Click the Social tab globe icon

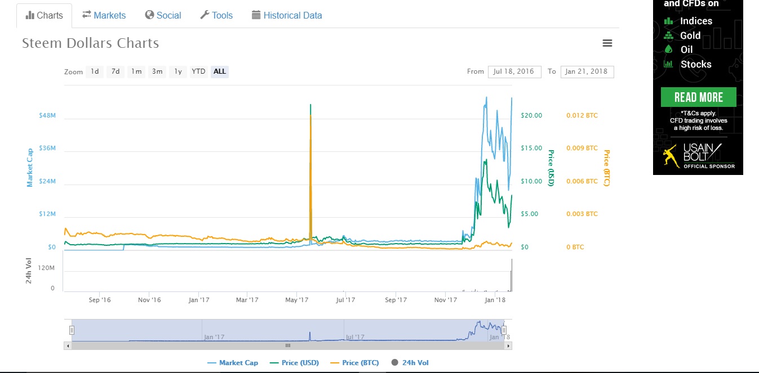click(x=149, y=15)
